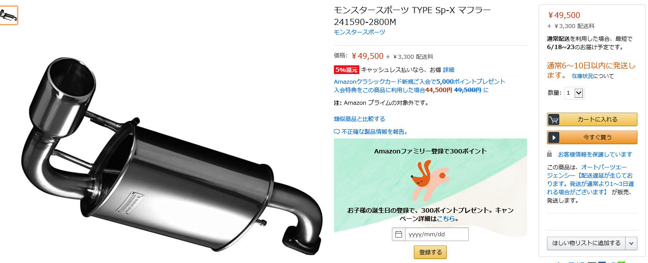Enter birthday in yyyy/mm/dd field

tap(436, 235)
